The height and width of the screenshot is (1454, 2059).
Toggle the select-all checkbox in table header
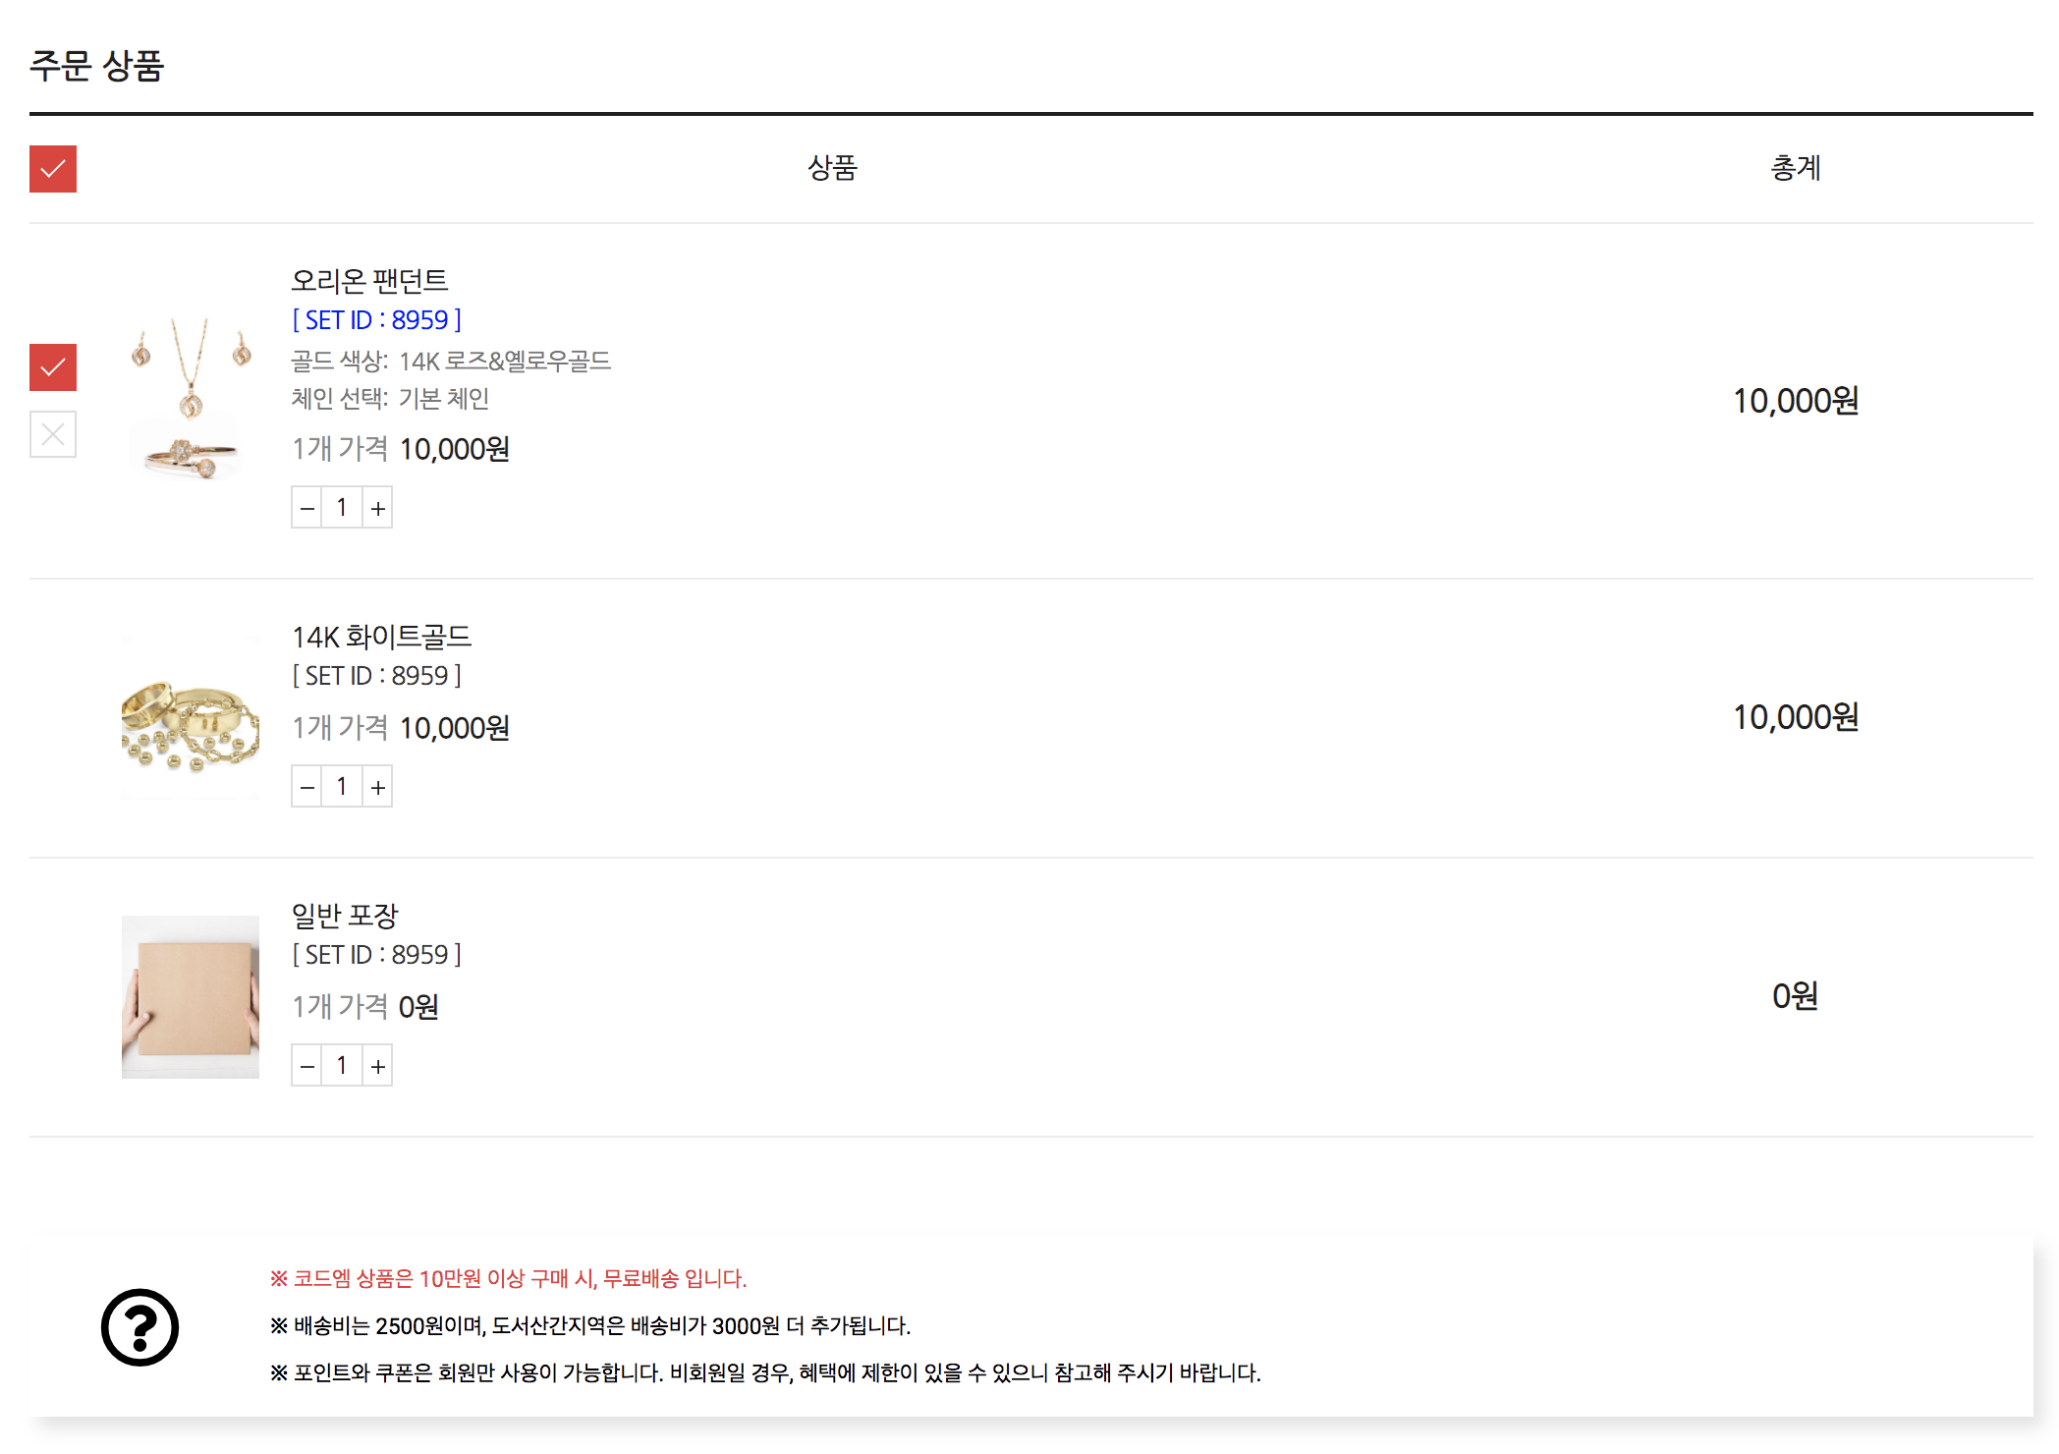[x=53, y=169]
